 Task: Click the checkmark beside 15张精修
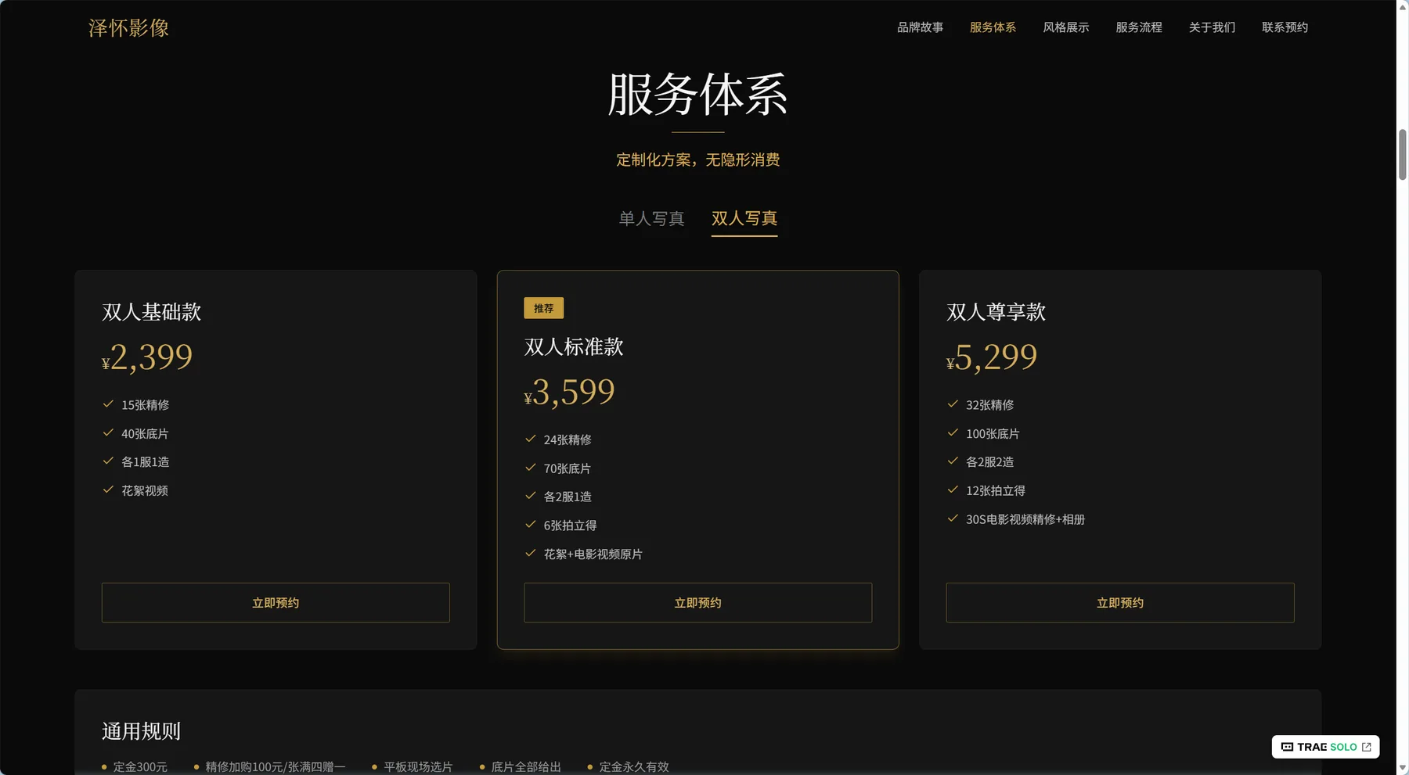(x=108, y=404)
